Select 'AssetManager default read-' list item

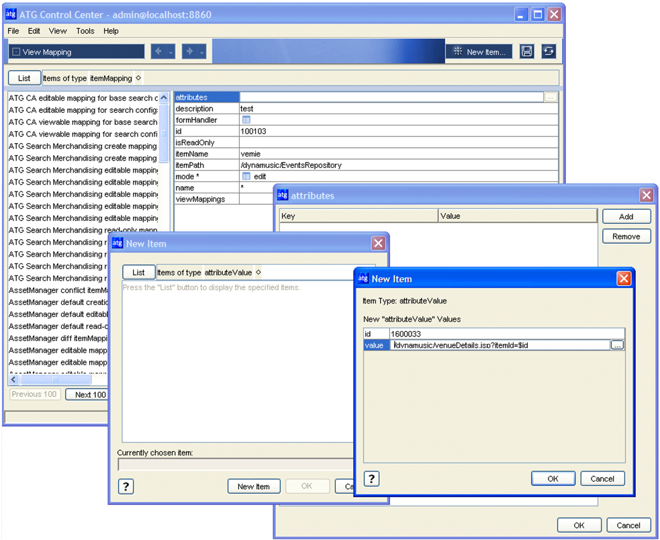click(58, 326)
